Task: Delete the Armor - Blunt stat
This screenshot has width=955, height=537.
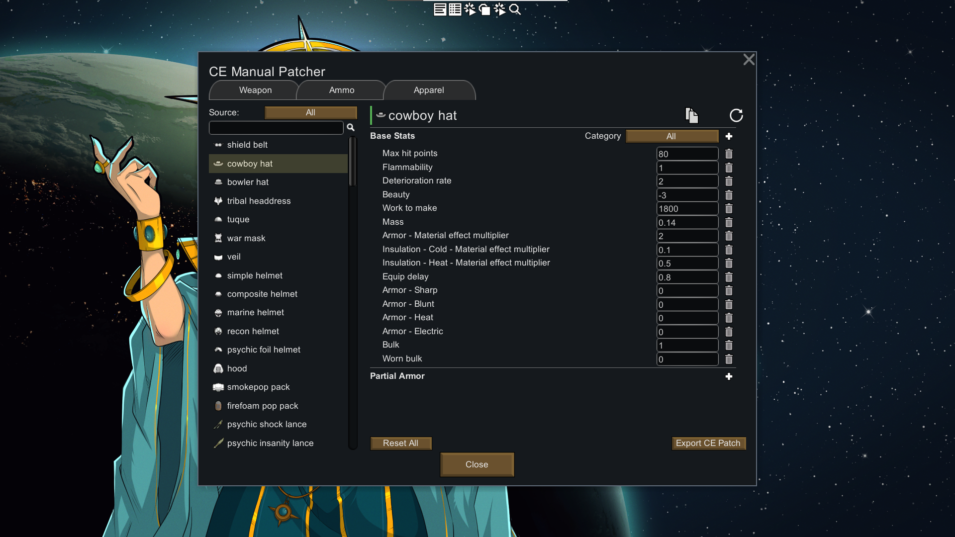Action: tap(729, 304)
